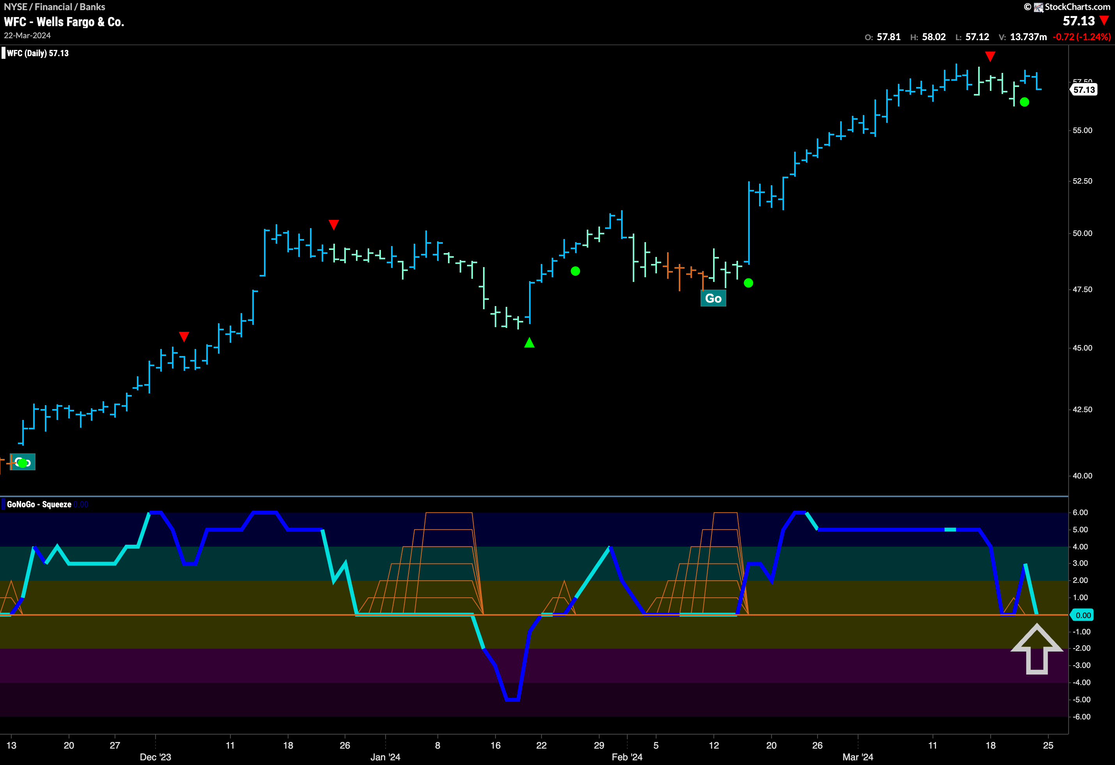The image size is (1115, 765).
Task: Select the red triangle marker in early December
Action: (x=184, y=336)
